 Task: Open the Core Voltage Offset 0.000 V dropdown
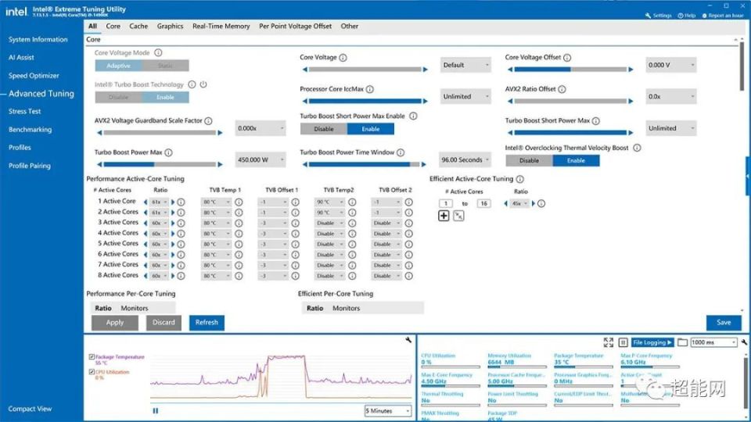[x=671, y=65]
